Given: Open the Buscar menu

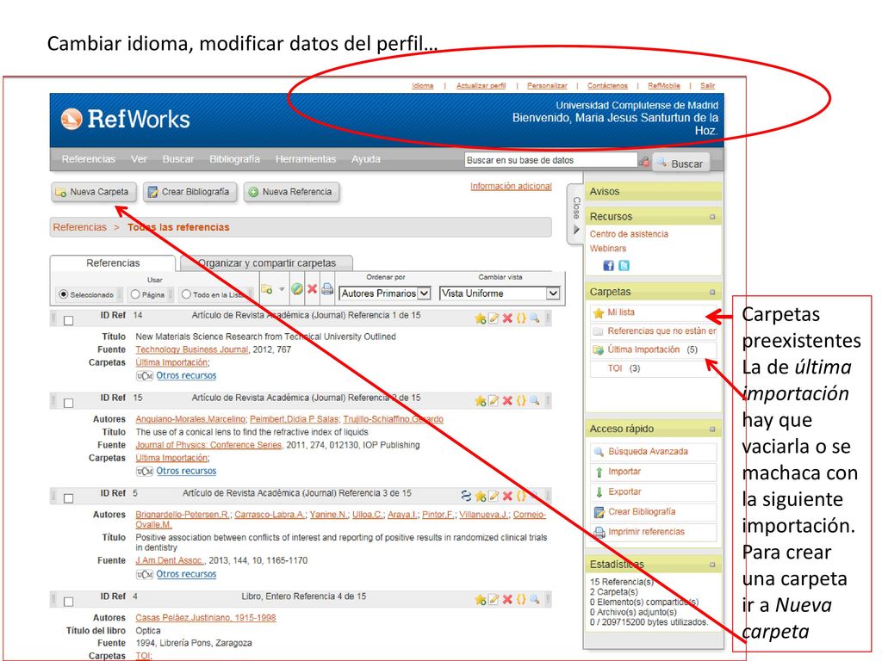Looking at the screenshot, I should (178, 159).
